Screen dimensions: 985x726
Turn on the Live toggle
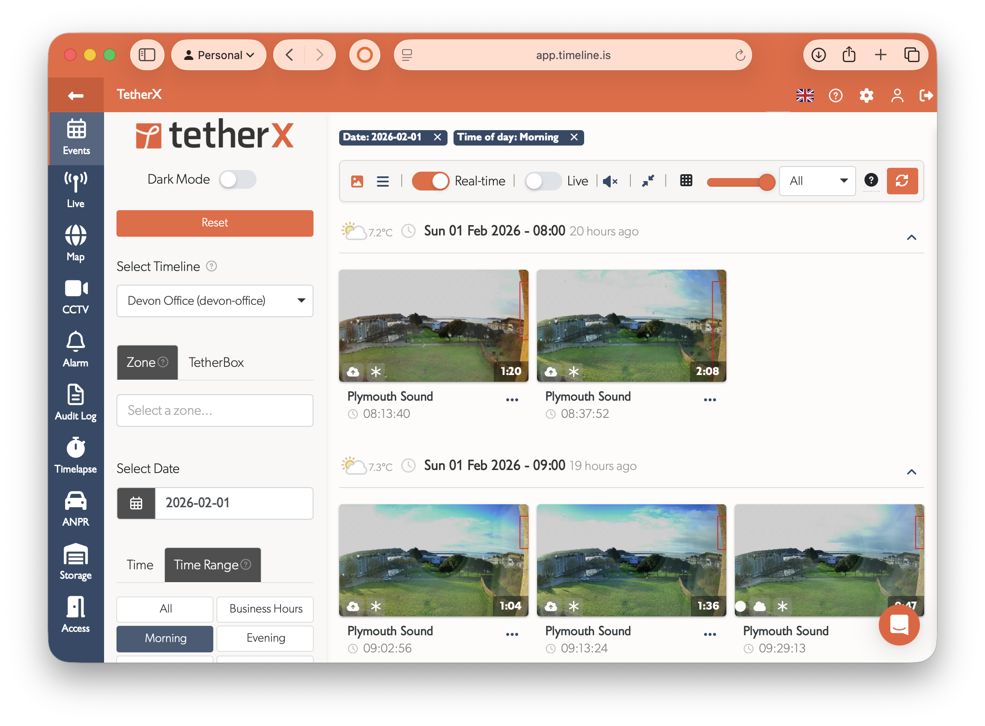click(x=543, y=181)
